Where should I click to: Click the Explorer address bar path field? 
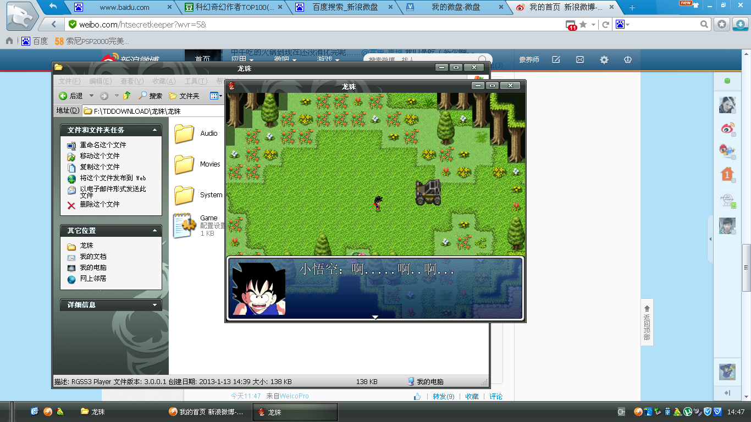(x=154, y=110)
